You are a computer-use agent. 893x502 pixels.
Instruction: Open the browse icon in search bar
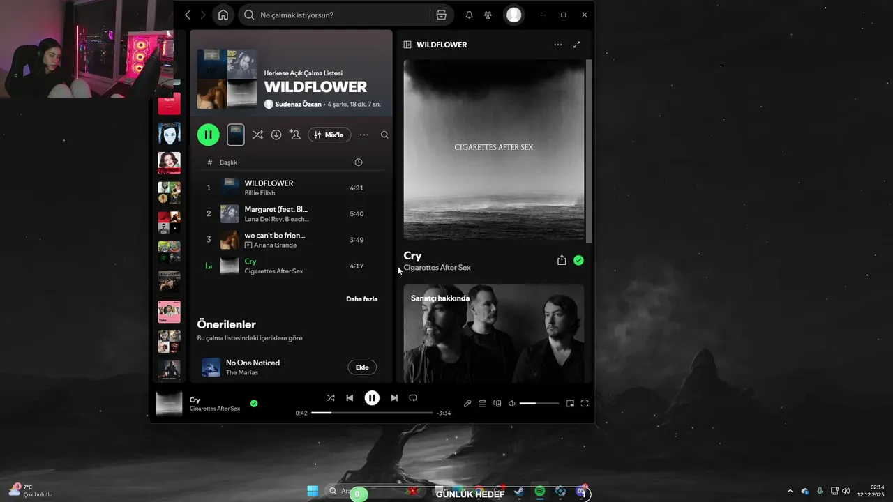pos(442,15)
